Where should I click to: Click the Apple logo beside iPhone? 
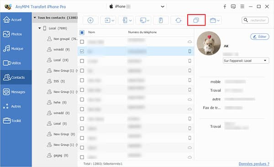point(111,6)
